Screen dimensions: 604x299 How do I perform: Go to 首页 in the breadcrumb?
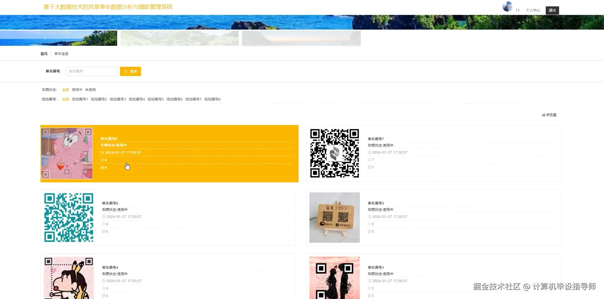(44, 54)
